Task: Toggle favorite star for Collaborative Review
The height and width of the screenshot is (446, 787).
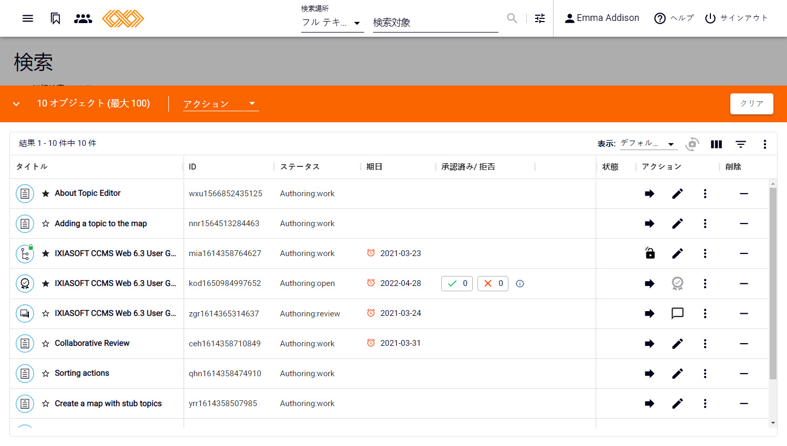Action: click(x=46, y=344)
